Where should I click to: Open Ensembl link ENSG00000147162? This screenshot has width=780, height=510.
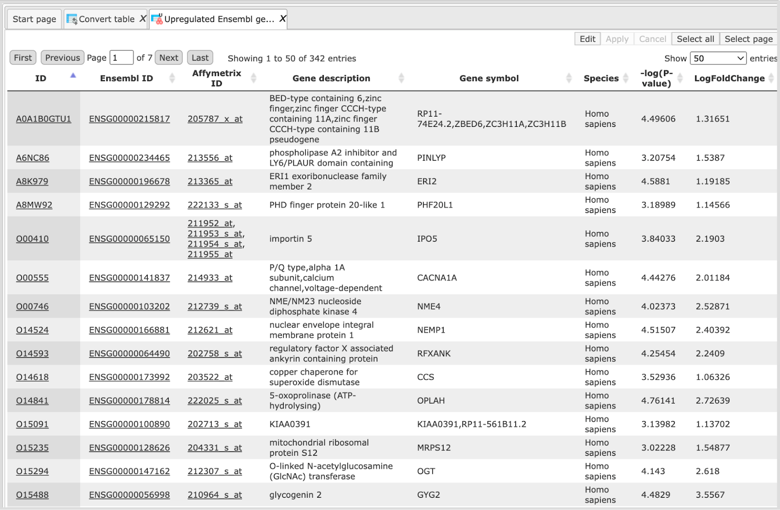[129, 471]
